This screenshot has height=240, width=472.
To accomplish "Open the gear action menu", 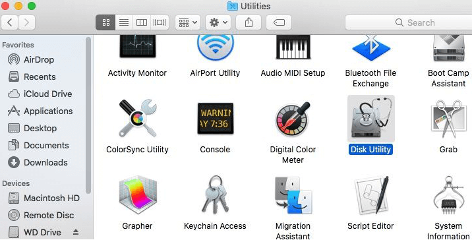I will [x=218, y=22].
